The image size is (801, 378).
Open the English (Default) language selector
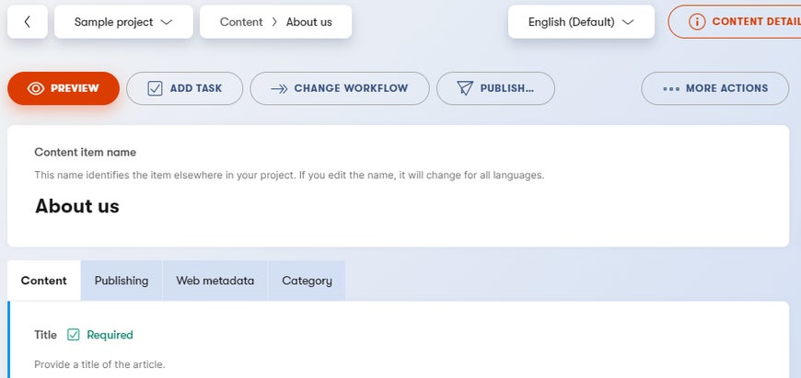click(581, 22)
